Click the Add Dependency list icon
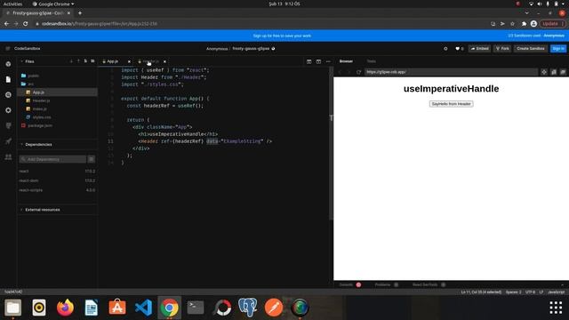569x320 pixels. pyautogui.click(x=91, y=159)
